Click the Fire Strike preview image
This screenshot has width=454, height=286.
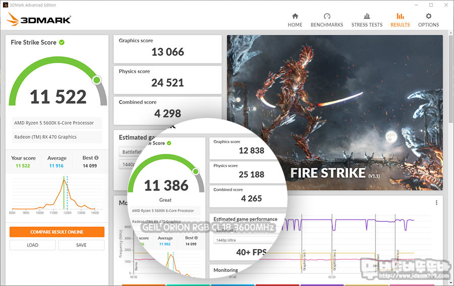click(335, 112)
